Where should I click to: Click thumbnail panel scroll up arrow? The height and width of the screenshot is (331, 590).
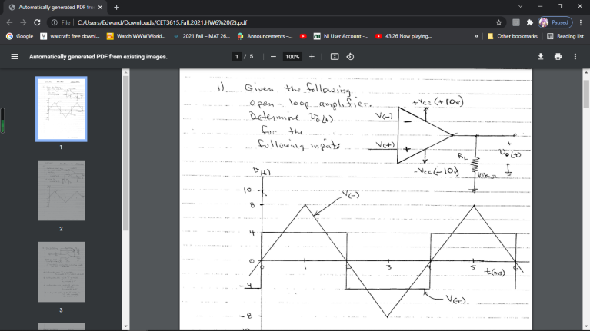click(x=125, y=72)
